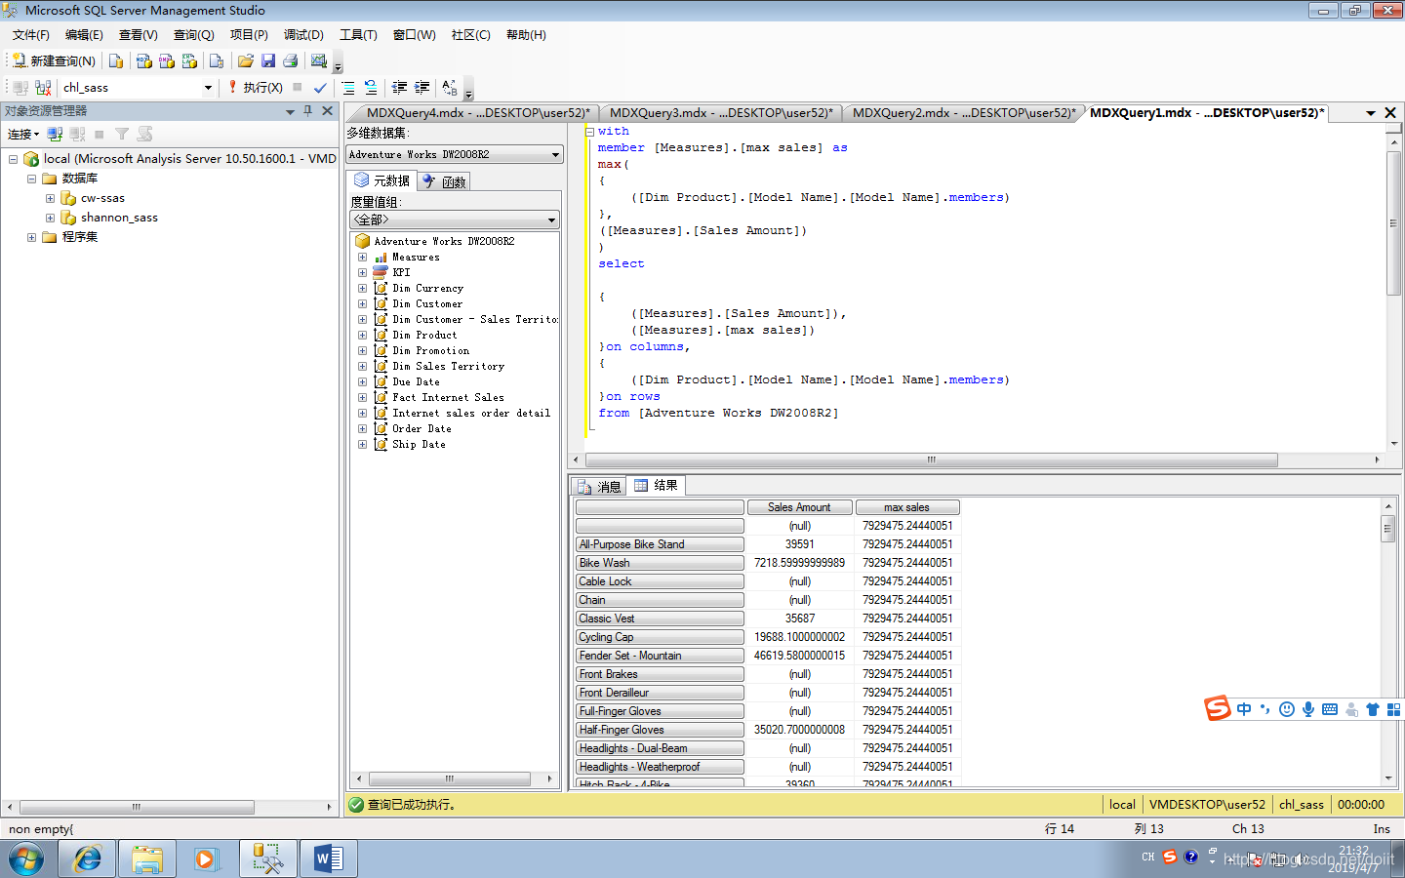Image resolution: width=1405 pixels, height=878 pixels.
Task: Create new Analysis Services DMX query
Action: pos(167,60)
